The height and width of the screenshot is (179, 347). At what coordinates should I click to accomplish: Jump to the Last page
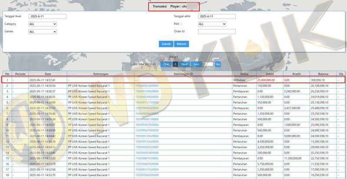196,64
